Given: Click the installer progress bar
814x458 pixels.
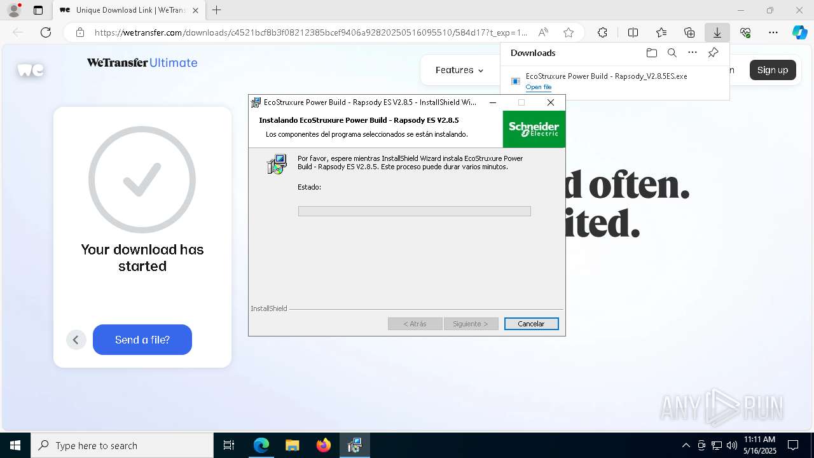Looking at the screenshot, I should (x=414, y=211).
